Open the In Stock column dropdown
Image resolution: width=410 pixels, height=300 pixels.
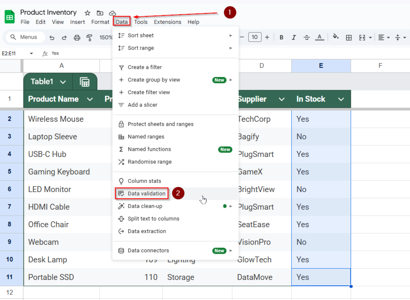point(341,99)
